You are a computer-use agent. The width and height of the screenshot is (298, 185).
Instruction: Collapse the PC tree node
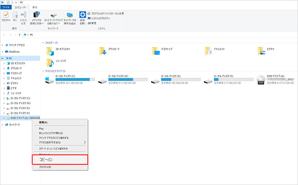click(3, 58)
